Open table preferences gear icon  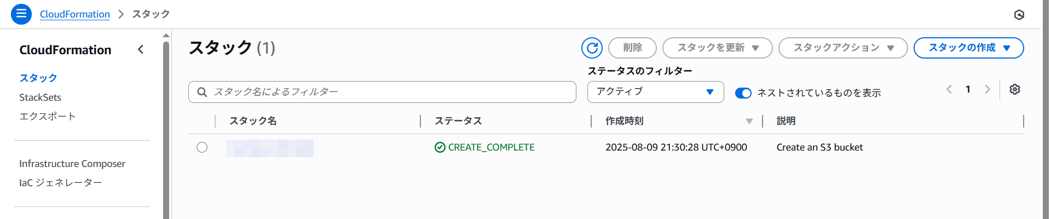pyautogui.click(x=1015, y=89)
